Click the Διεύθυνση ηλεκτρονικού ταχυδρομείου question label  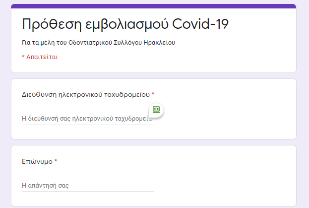(x=86, y=95)
